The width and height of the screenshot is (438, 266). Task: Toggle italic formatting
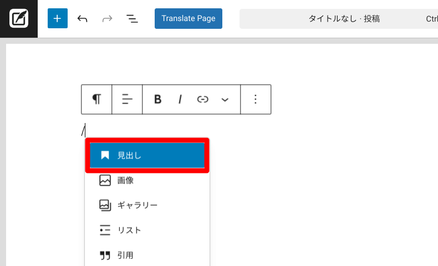point(180,99)
